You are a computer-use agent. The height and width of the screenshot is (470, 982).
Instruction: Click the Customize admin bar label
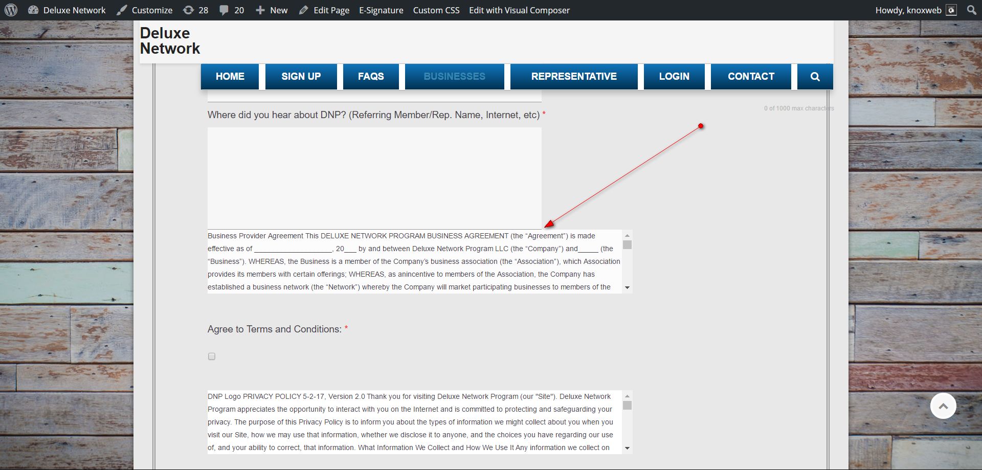[x=152, y=10]
